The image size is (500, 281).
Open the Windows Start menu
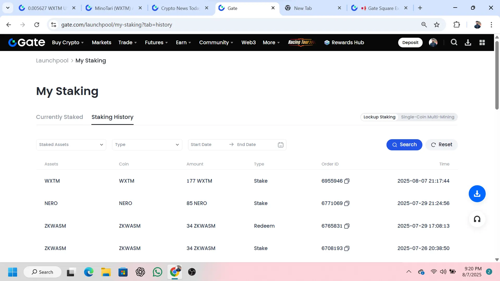pos(12,272)
